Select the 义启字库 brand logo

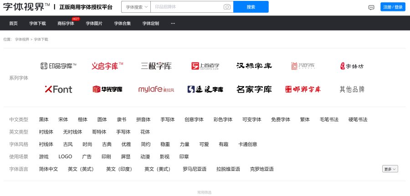[108, 66]
